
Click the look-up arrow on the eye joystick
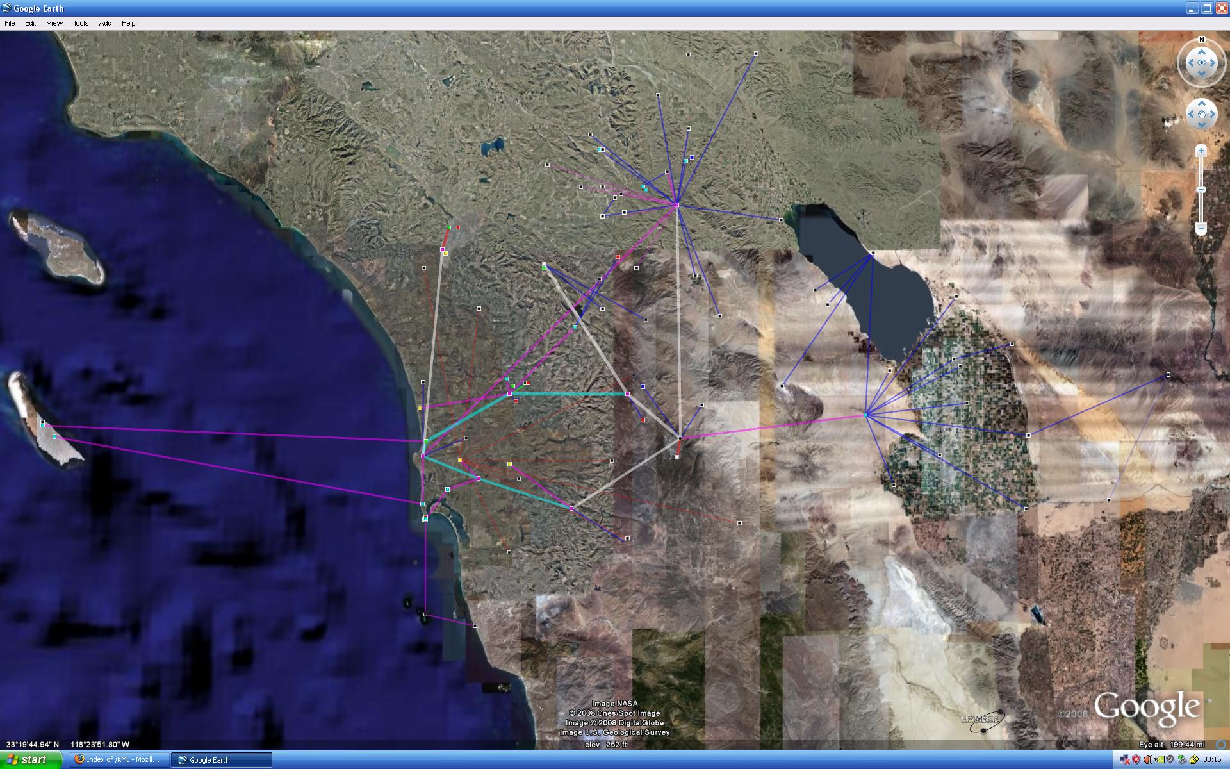(1202, 52)
